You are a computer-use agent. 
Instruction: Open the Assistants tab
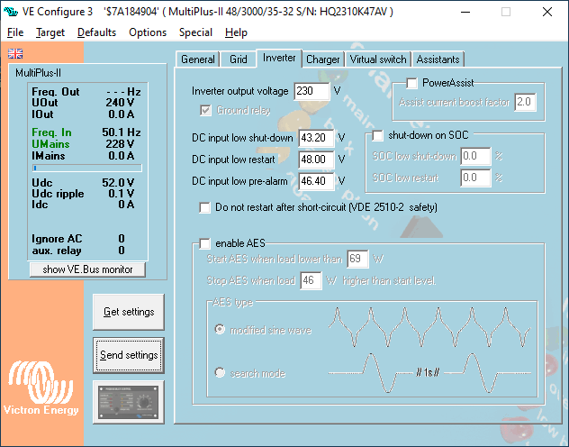coord(438,59)
